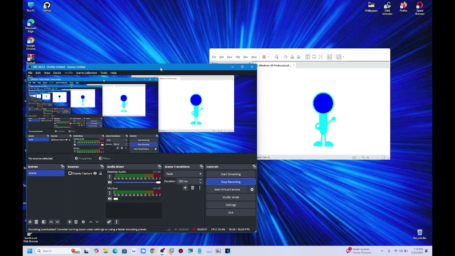This screenshot has width=455, height=256.
Task: Toggle VMware thumbnail bar view
Action: pos(314,57)
